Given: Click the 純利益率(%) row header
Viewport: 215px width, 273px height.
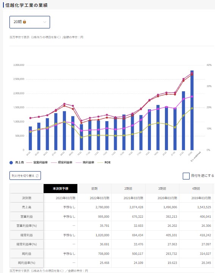Looking at the screenshot, I should tap(27, 263).
